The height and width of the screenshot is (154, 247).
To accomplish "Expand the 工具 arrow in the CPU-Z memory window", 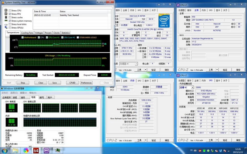I will point(146,140).
